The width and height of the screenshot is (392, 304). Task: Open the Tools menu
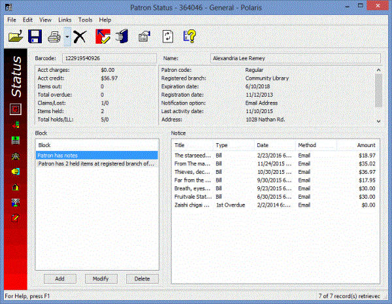[86, 20]
